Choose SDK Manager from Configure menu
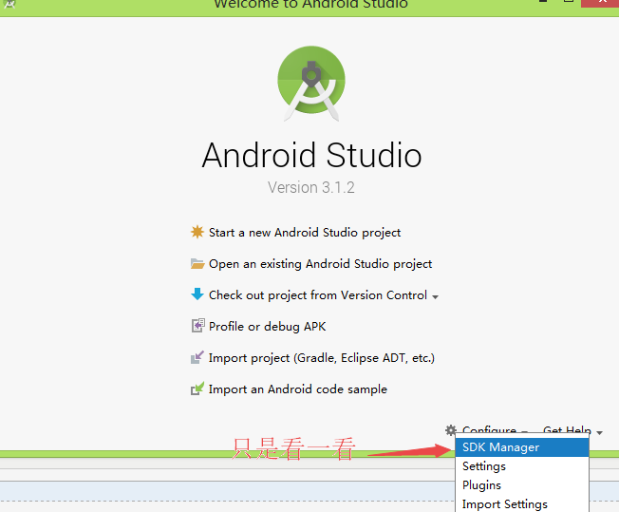The image size is (619, 512). (x=522, y=447)
